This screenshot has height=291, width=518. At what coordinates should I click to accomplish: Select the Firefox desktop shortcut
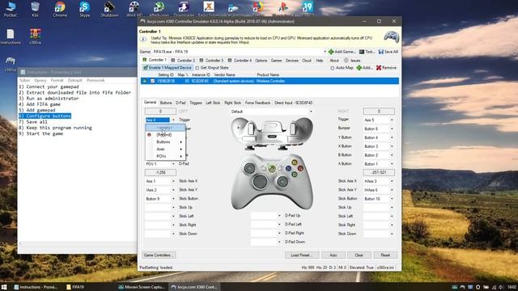point(258,8)
